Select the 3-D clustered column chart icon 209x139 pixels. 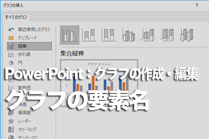point(128,35)
